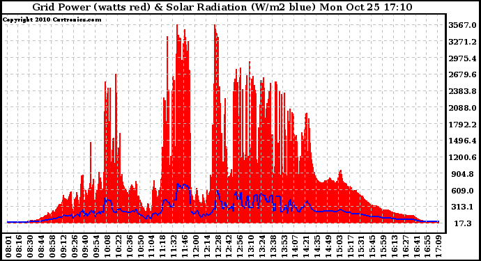Click the 1792.2 y-axis value
481x261 pixels.
click(x=462, y=125)
